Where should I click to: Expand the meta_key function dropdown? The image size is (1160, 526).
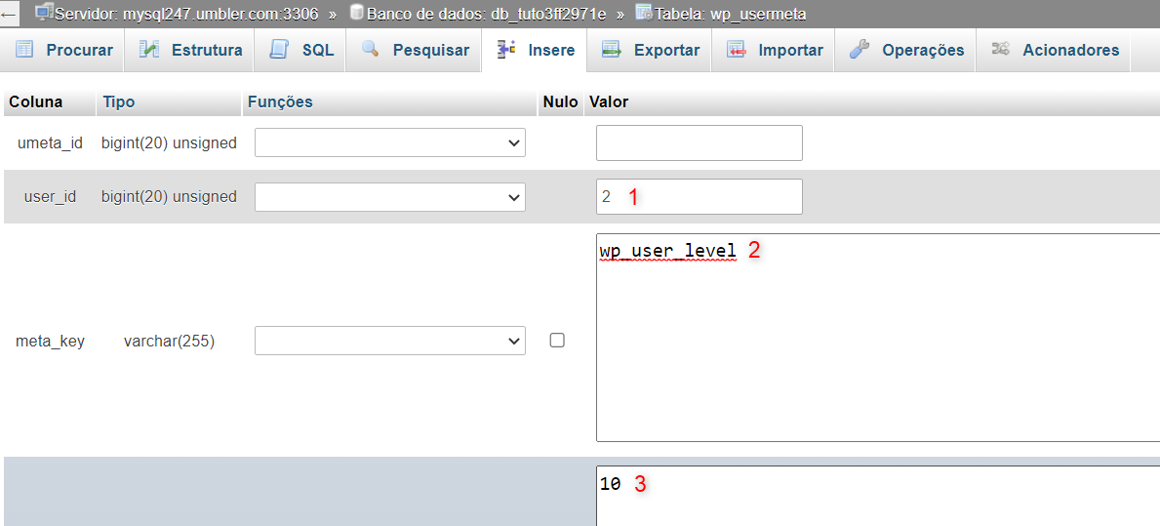[390, 341]
